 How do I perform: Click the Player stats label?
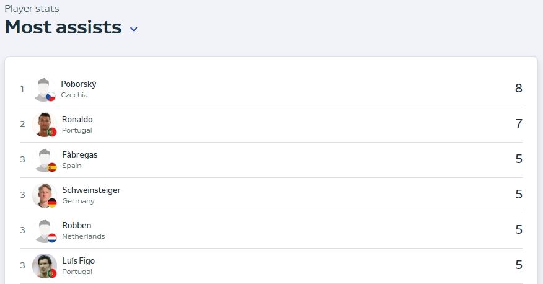32,9
